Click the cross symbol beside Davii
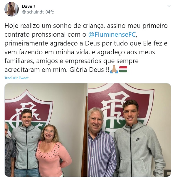 point(34,6)
